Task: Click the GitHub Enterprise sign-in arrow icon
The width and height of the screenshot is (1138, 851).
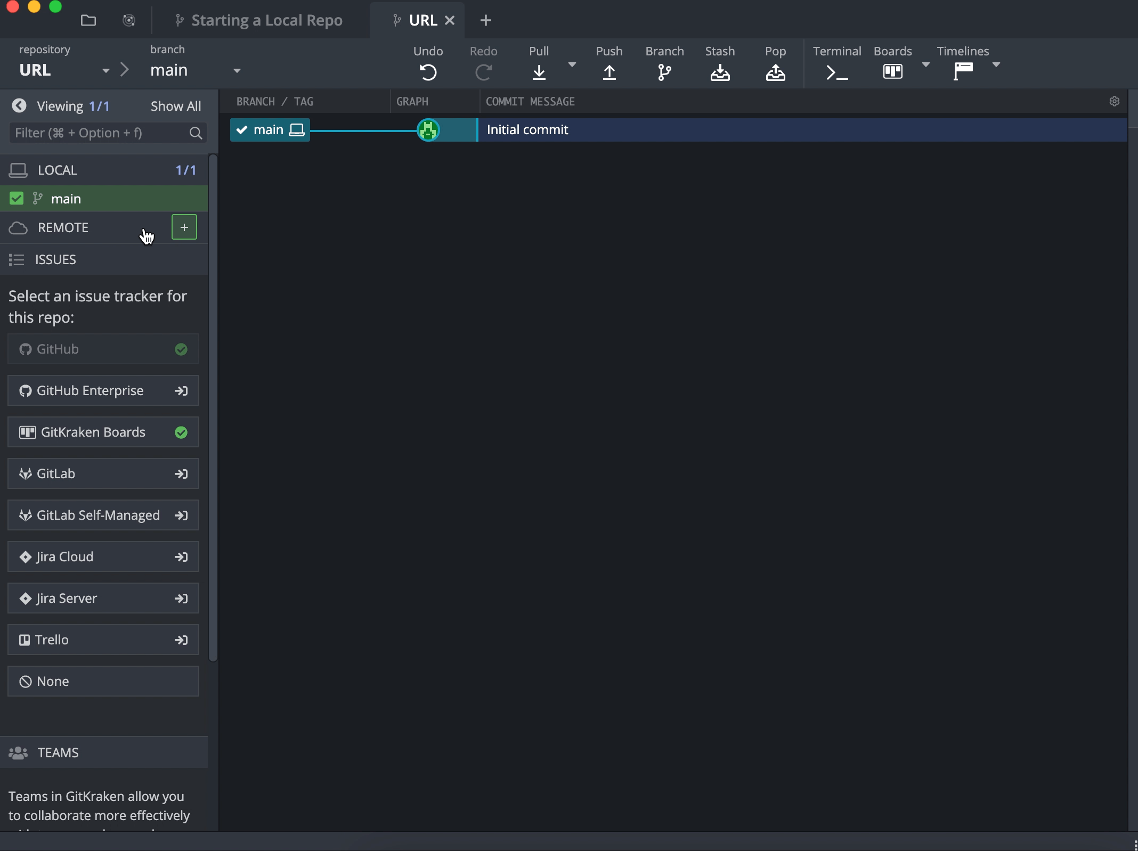Action: click(181, 390)
